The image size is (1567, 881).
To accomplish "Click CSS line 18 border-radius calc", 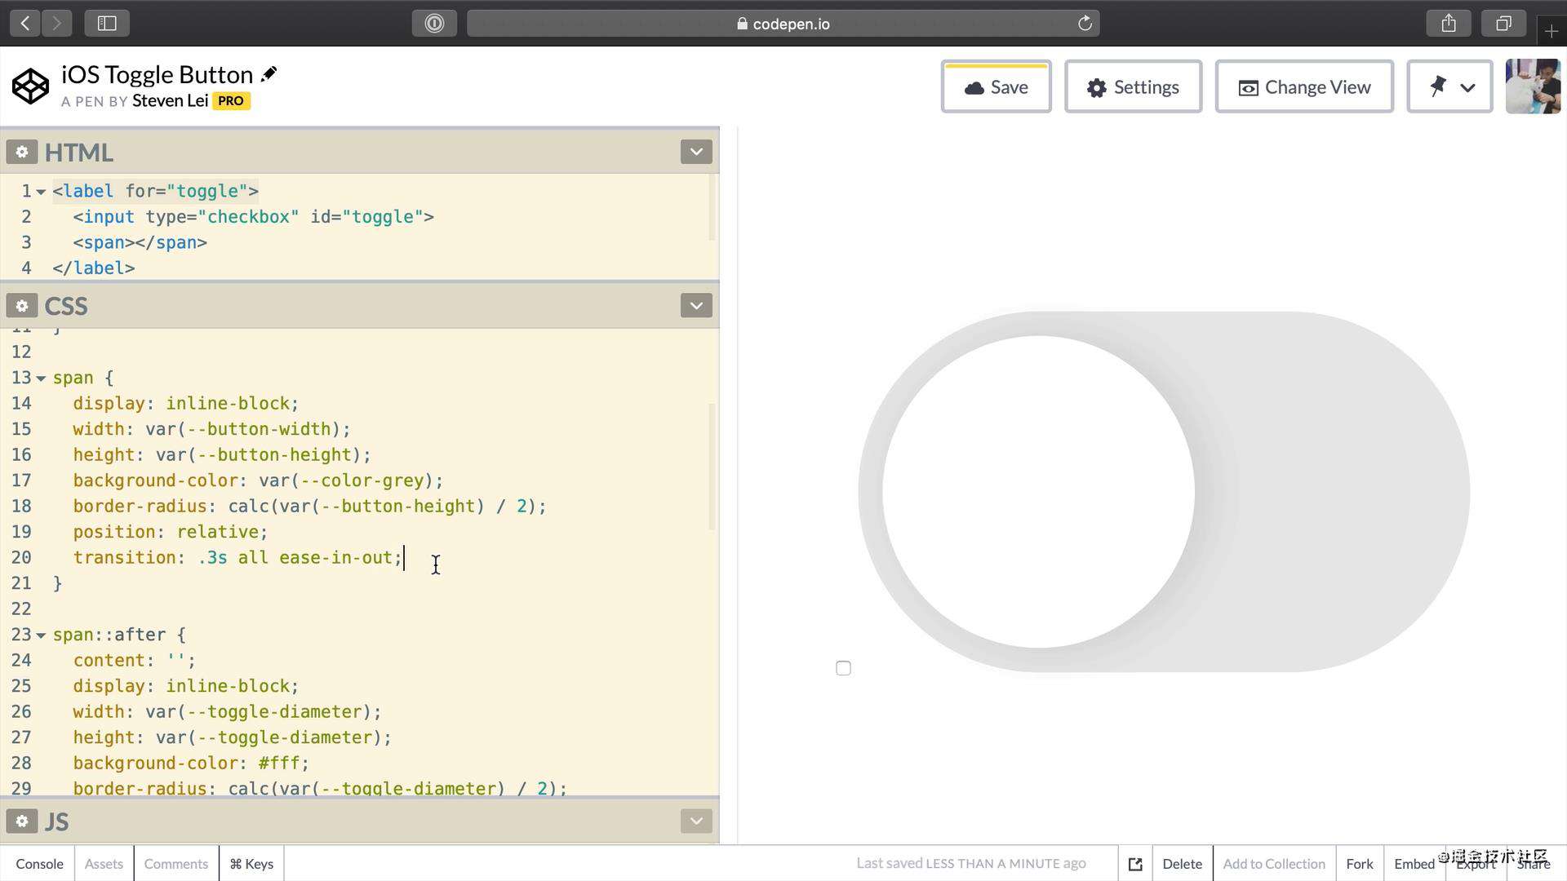I will coord(309,507).
